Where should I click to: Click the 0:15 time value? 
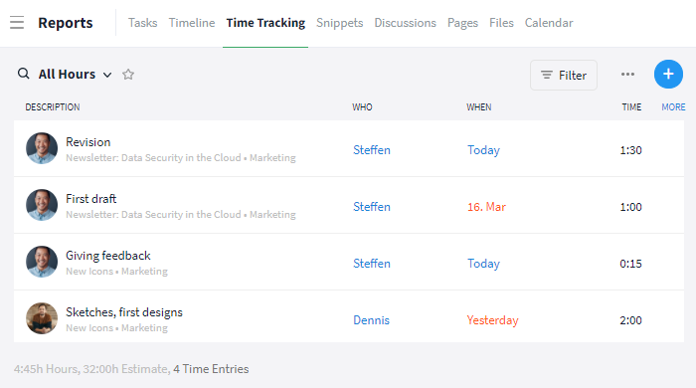pos(630,265)
